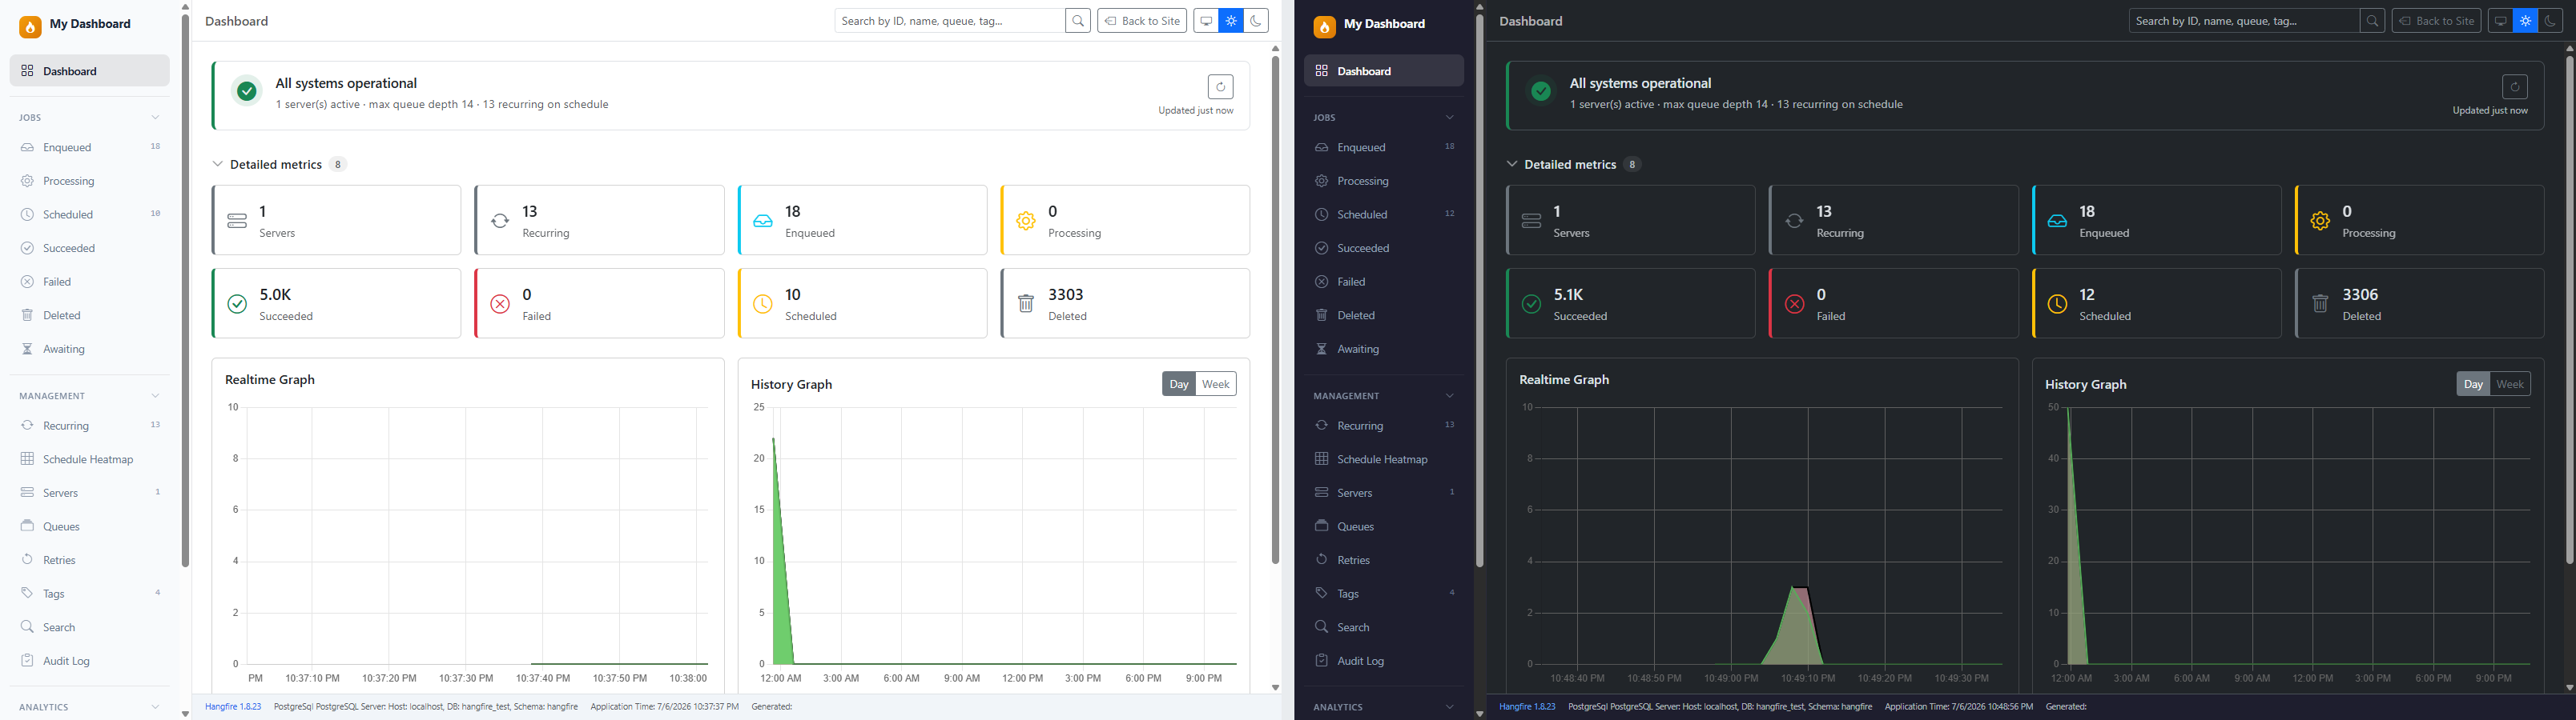Collapse Detailed metrics chevron in light dashboard
This screenshot has height=720, width=2576.
[218, 165]
